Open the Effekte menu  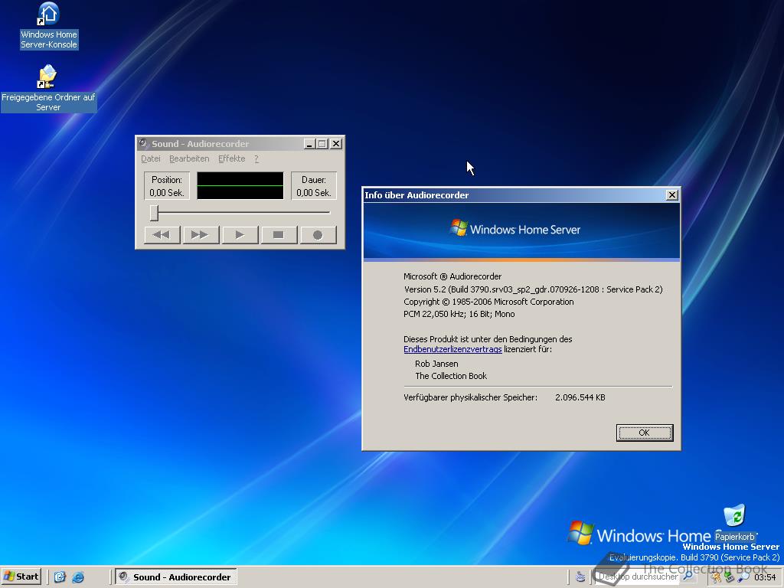pos(231,158)
